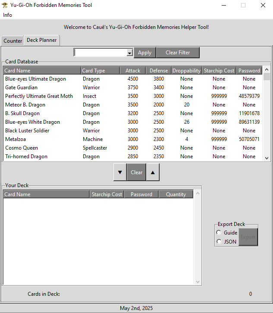Select the Metalzoa row
Image resolution: width=273 pixels, height=313 pixels.
click(x=132, y=139)
